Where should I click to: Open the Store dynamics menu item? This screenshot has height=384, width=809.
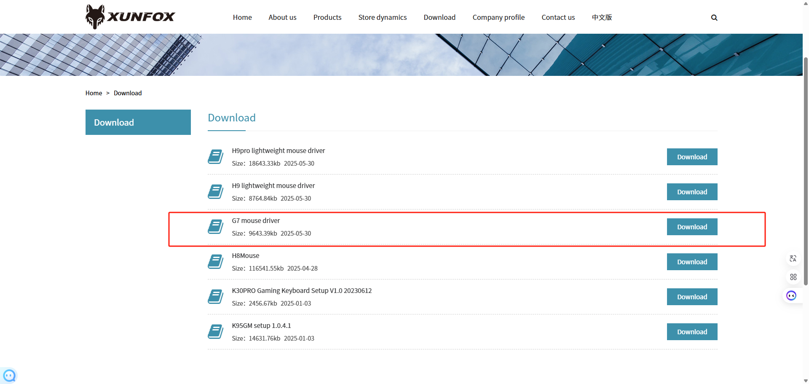click(383, 17)
